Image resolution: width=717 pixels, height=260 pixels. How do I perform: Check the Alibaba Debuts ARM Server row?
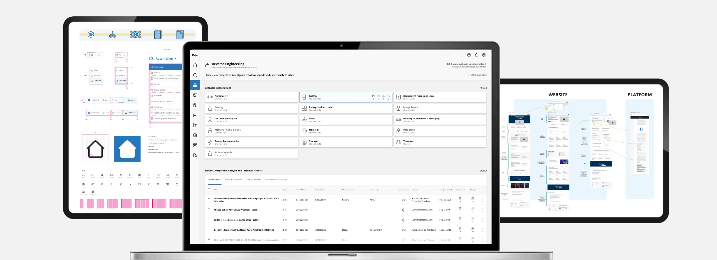[x=209, y=210]
